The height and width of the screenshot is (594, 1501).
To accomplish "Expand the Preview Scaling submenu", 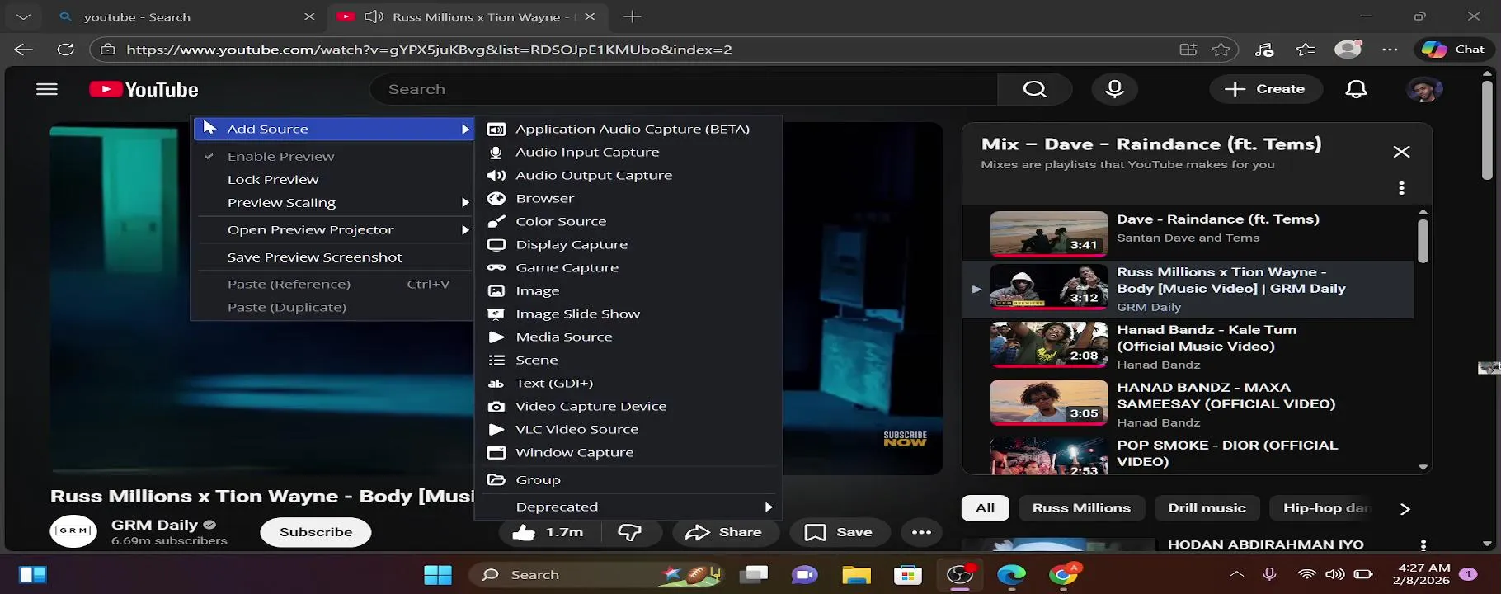I will (333, 203).
